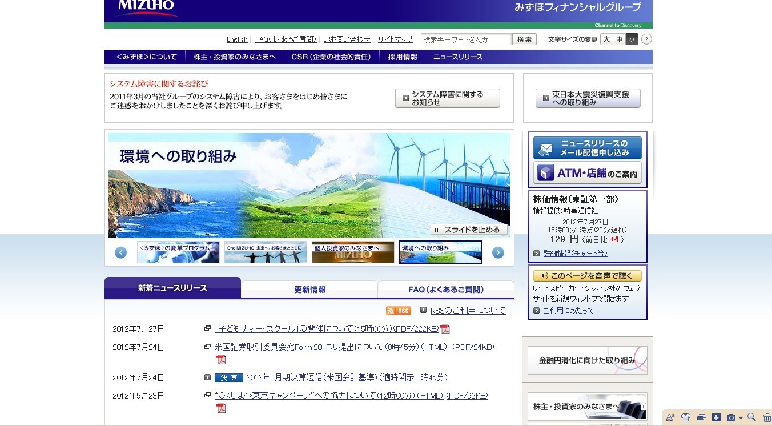Click the 129 円 stock price text
The height and width of the screenshot is (426, 772).
pyautogui.click(x=565, y=239)
